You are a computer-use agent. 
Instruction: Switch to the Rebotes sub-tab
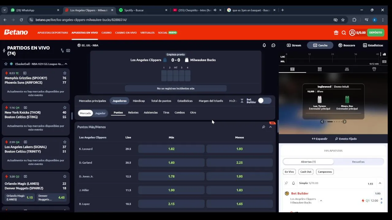pyautogui.click(x=133, y=112)
